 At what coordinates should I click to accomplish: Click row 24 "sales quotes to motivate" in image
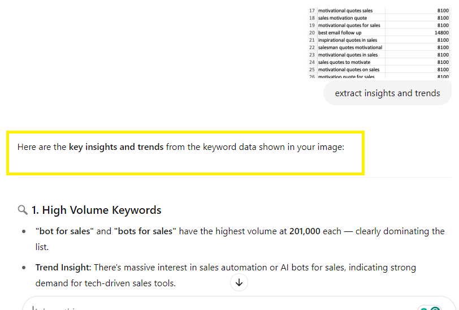(379, 62)
